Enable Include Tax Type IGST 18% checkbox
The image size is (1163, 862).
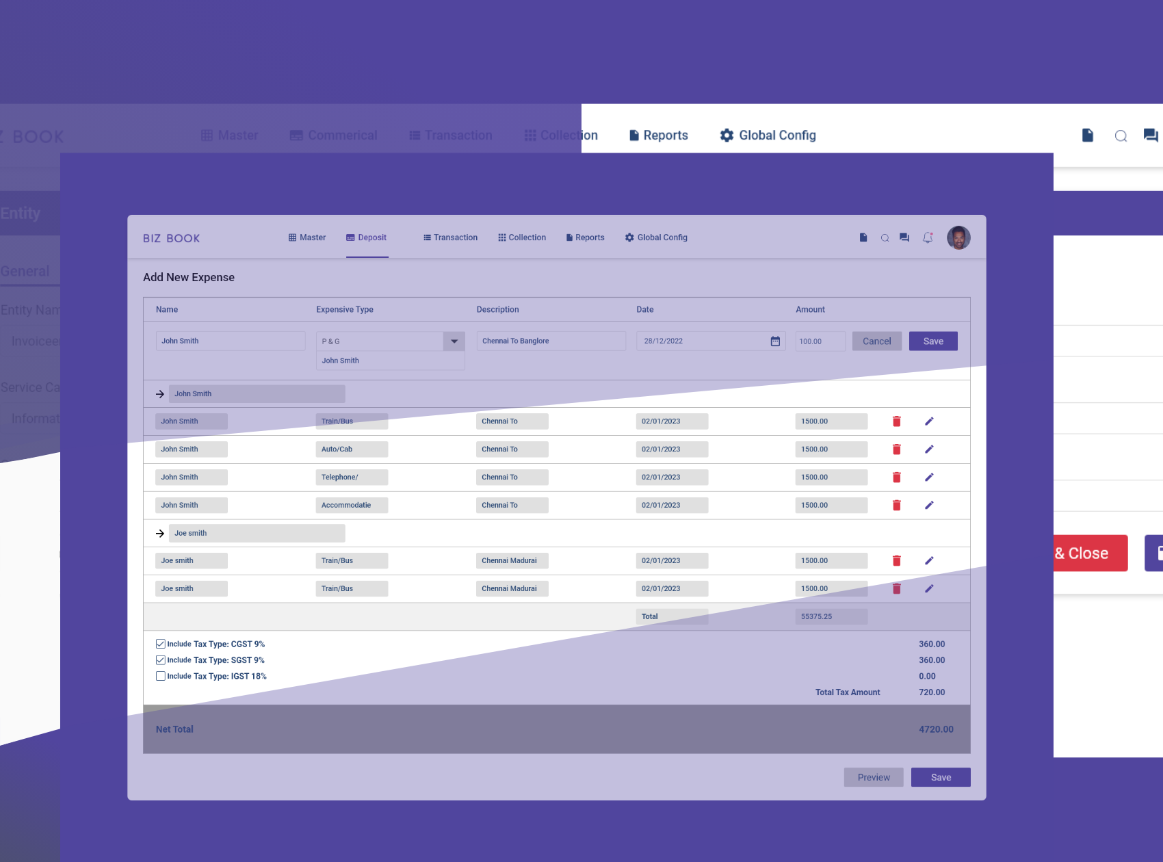[x=161, y=677]
